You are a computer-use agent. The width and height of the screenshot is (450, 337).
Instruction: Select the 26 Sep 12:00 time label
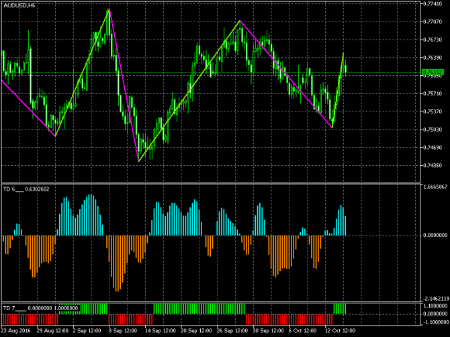[x=232, y=330]
